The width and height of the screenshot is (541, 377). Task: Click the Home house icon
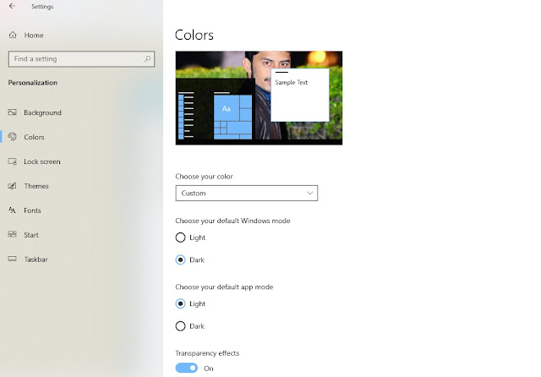13,35
